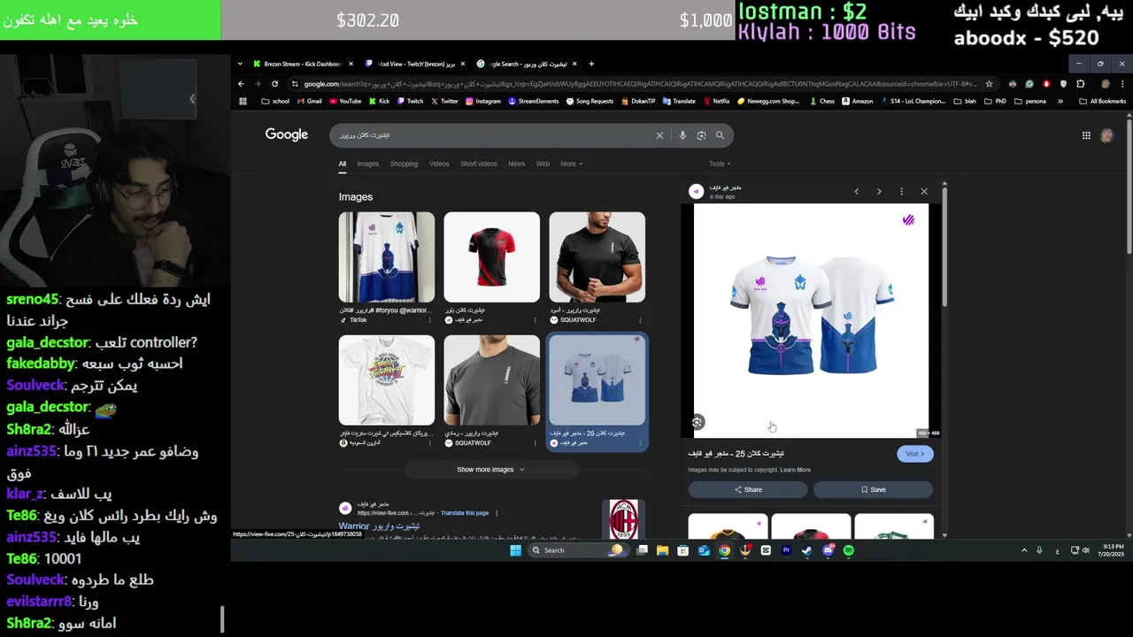Open the persona bookmarks folder
The image size is (1133, 637).
1029,101
